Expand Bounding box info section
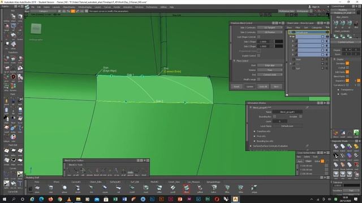 tap(255, 141)
